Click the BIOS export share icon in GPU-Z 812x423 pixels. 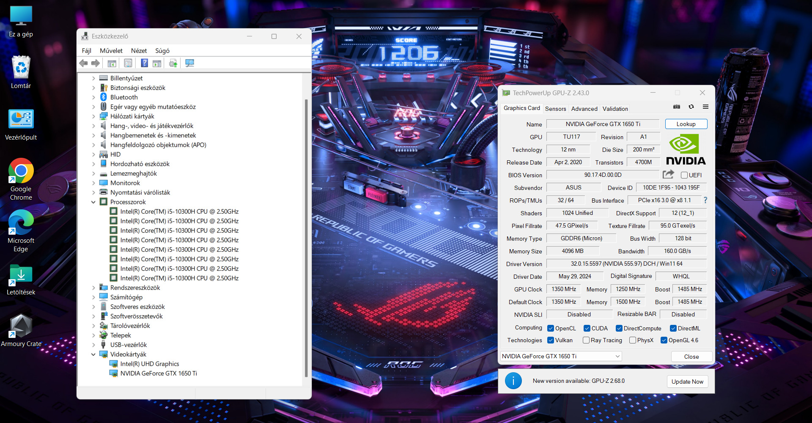(668, 174)
